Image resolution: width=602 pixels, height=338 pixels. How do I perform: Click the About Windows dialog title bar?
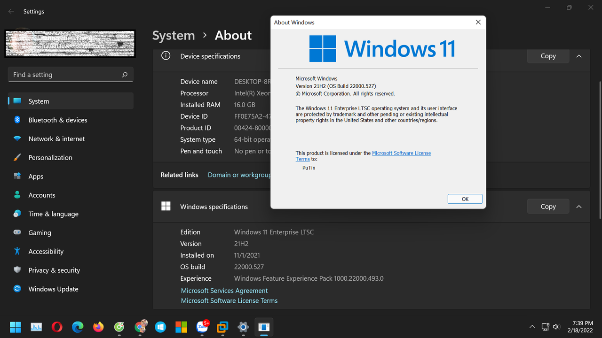pyautogui.click(x=371, y=22)
